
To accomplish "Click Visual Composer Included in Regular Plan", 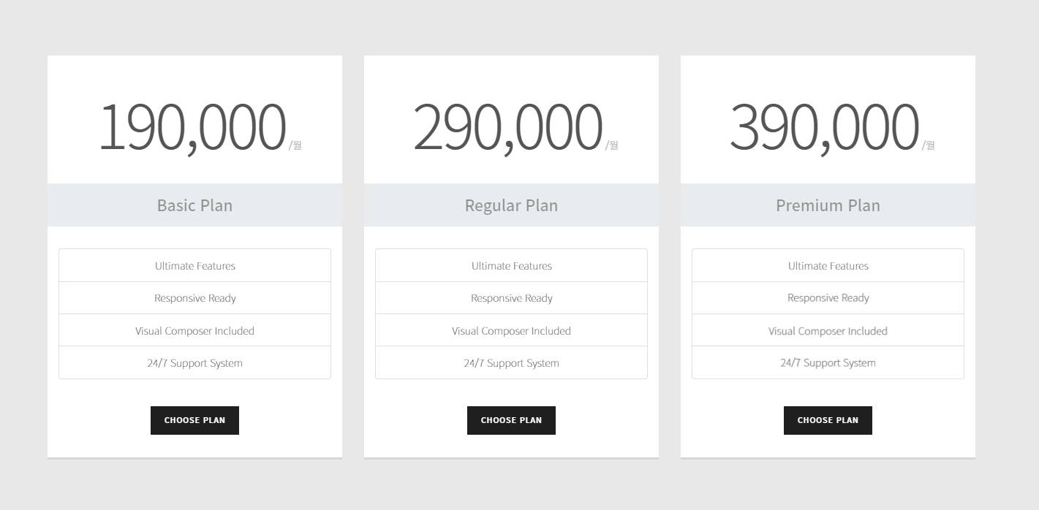I will (x=511, y=330).
